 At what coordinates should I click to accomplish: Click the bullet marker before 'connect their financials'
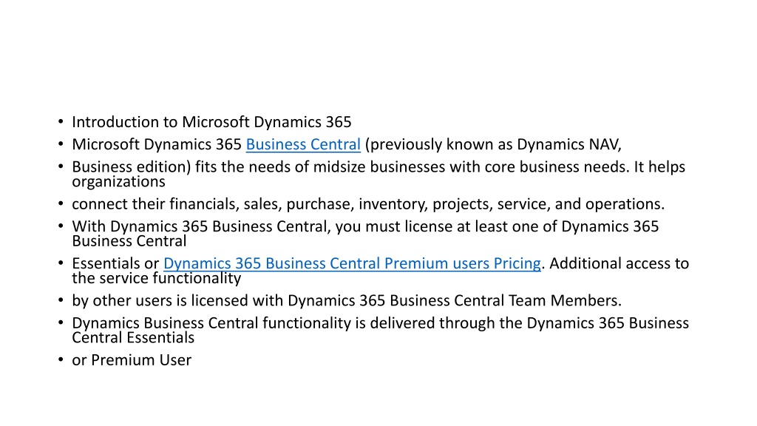61,204
